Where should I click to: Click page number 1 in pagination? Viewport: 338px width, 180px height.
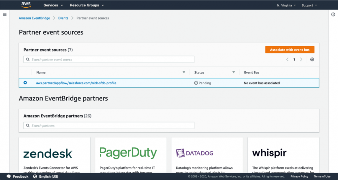(x=294, y=59)
